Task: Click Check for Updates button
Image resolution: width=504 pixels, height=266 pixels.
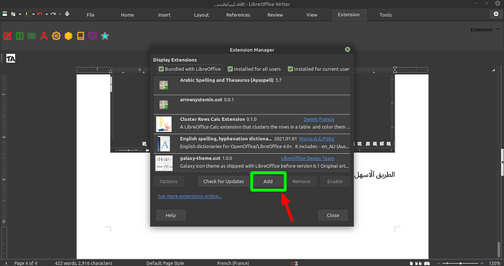Action: pyautogui.click(x=224, y=181)
